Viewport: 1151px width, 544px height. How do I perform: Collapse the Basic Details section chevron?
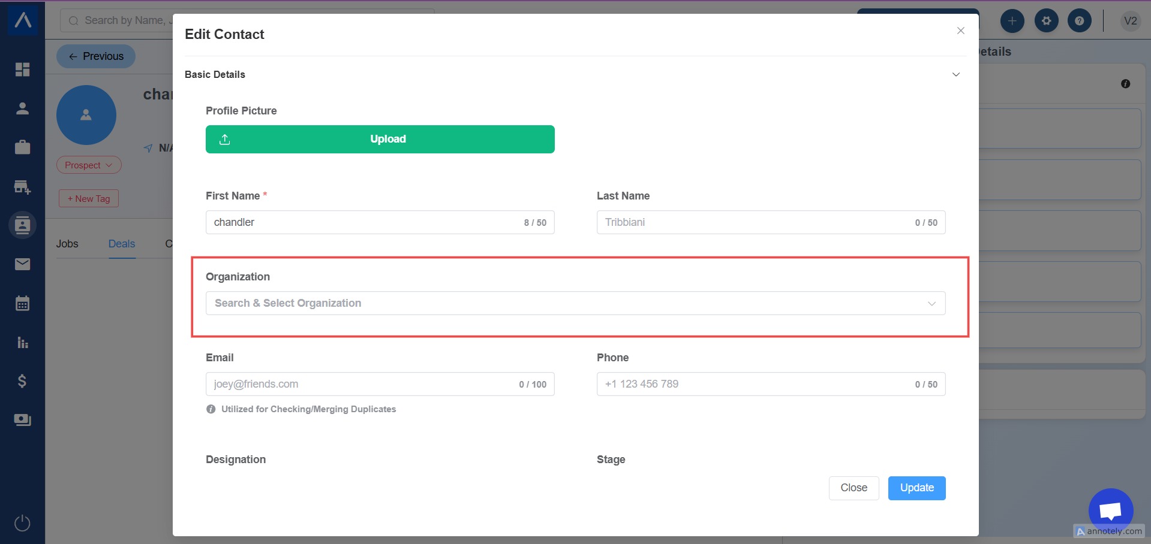coord(956,74)
